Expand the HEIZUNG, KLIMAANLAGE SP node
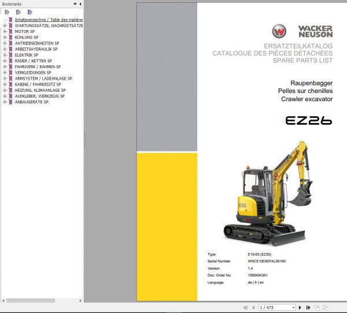Viewport: 347px width, 313px height. click(5, 90)
